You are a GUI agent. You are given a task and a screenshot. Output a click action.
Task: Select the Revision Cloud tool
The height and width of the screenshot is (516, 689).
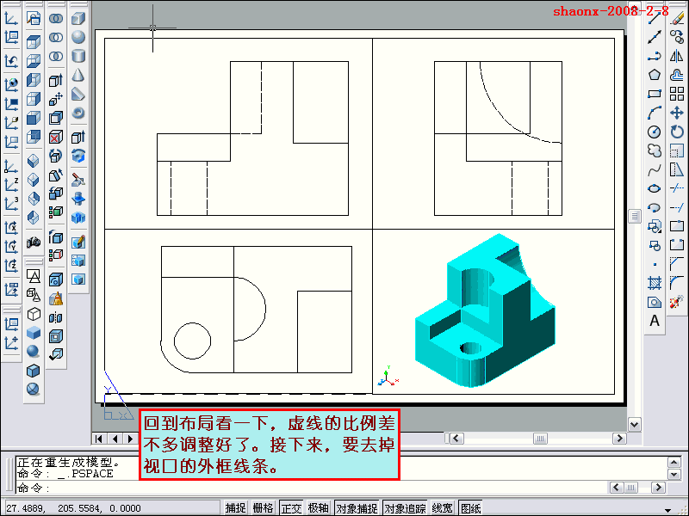(655, 151)
